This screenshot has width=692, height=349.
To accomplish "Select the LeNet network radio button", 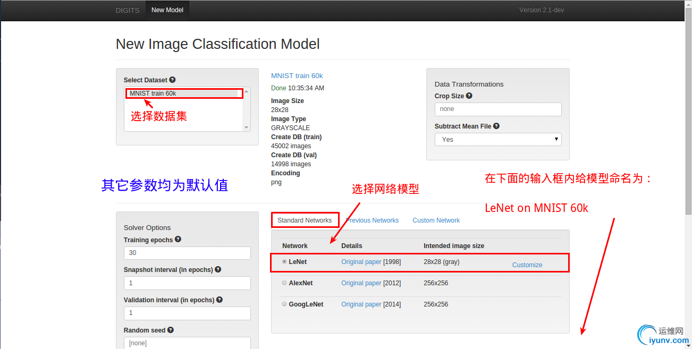I will coord(284,261).
